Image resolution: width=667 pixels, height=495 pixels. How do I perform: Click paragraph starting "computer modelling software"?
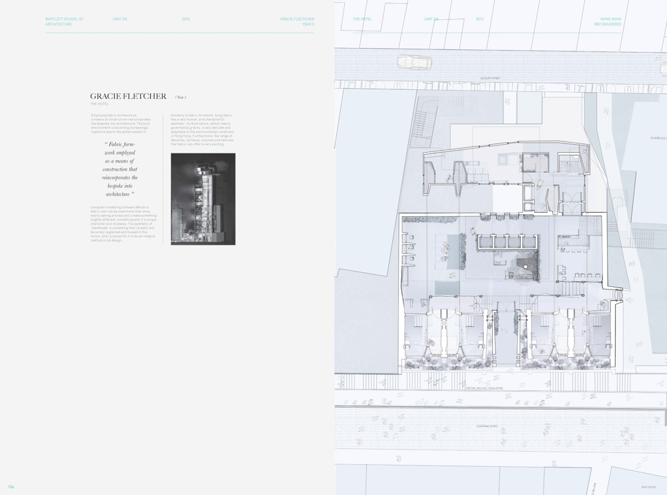coord(123,224)
